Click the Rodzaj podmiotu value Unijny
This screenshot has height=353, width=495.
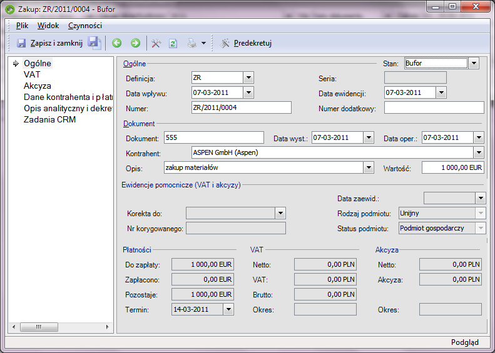pyautogui.click(x=437, y=213)
